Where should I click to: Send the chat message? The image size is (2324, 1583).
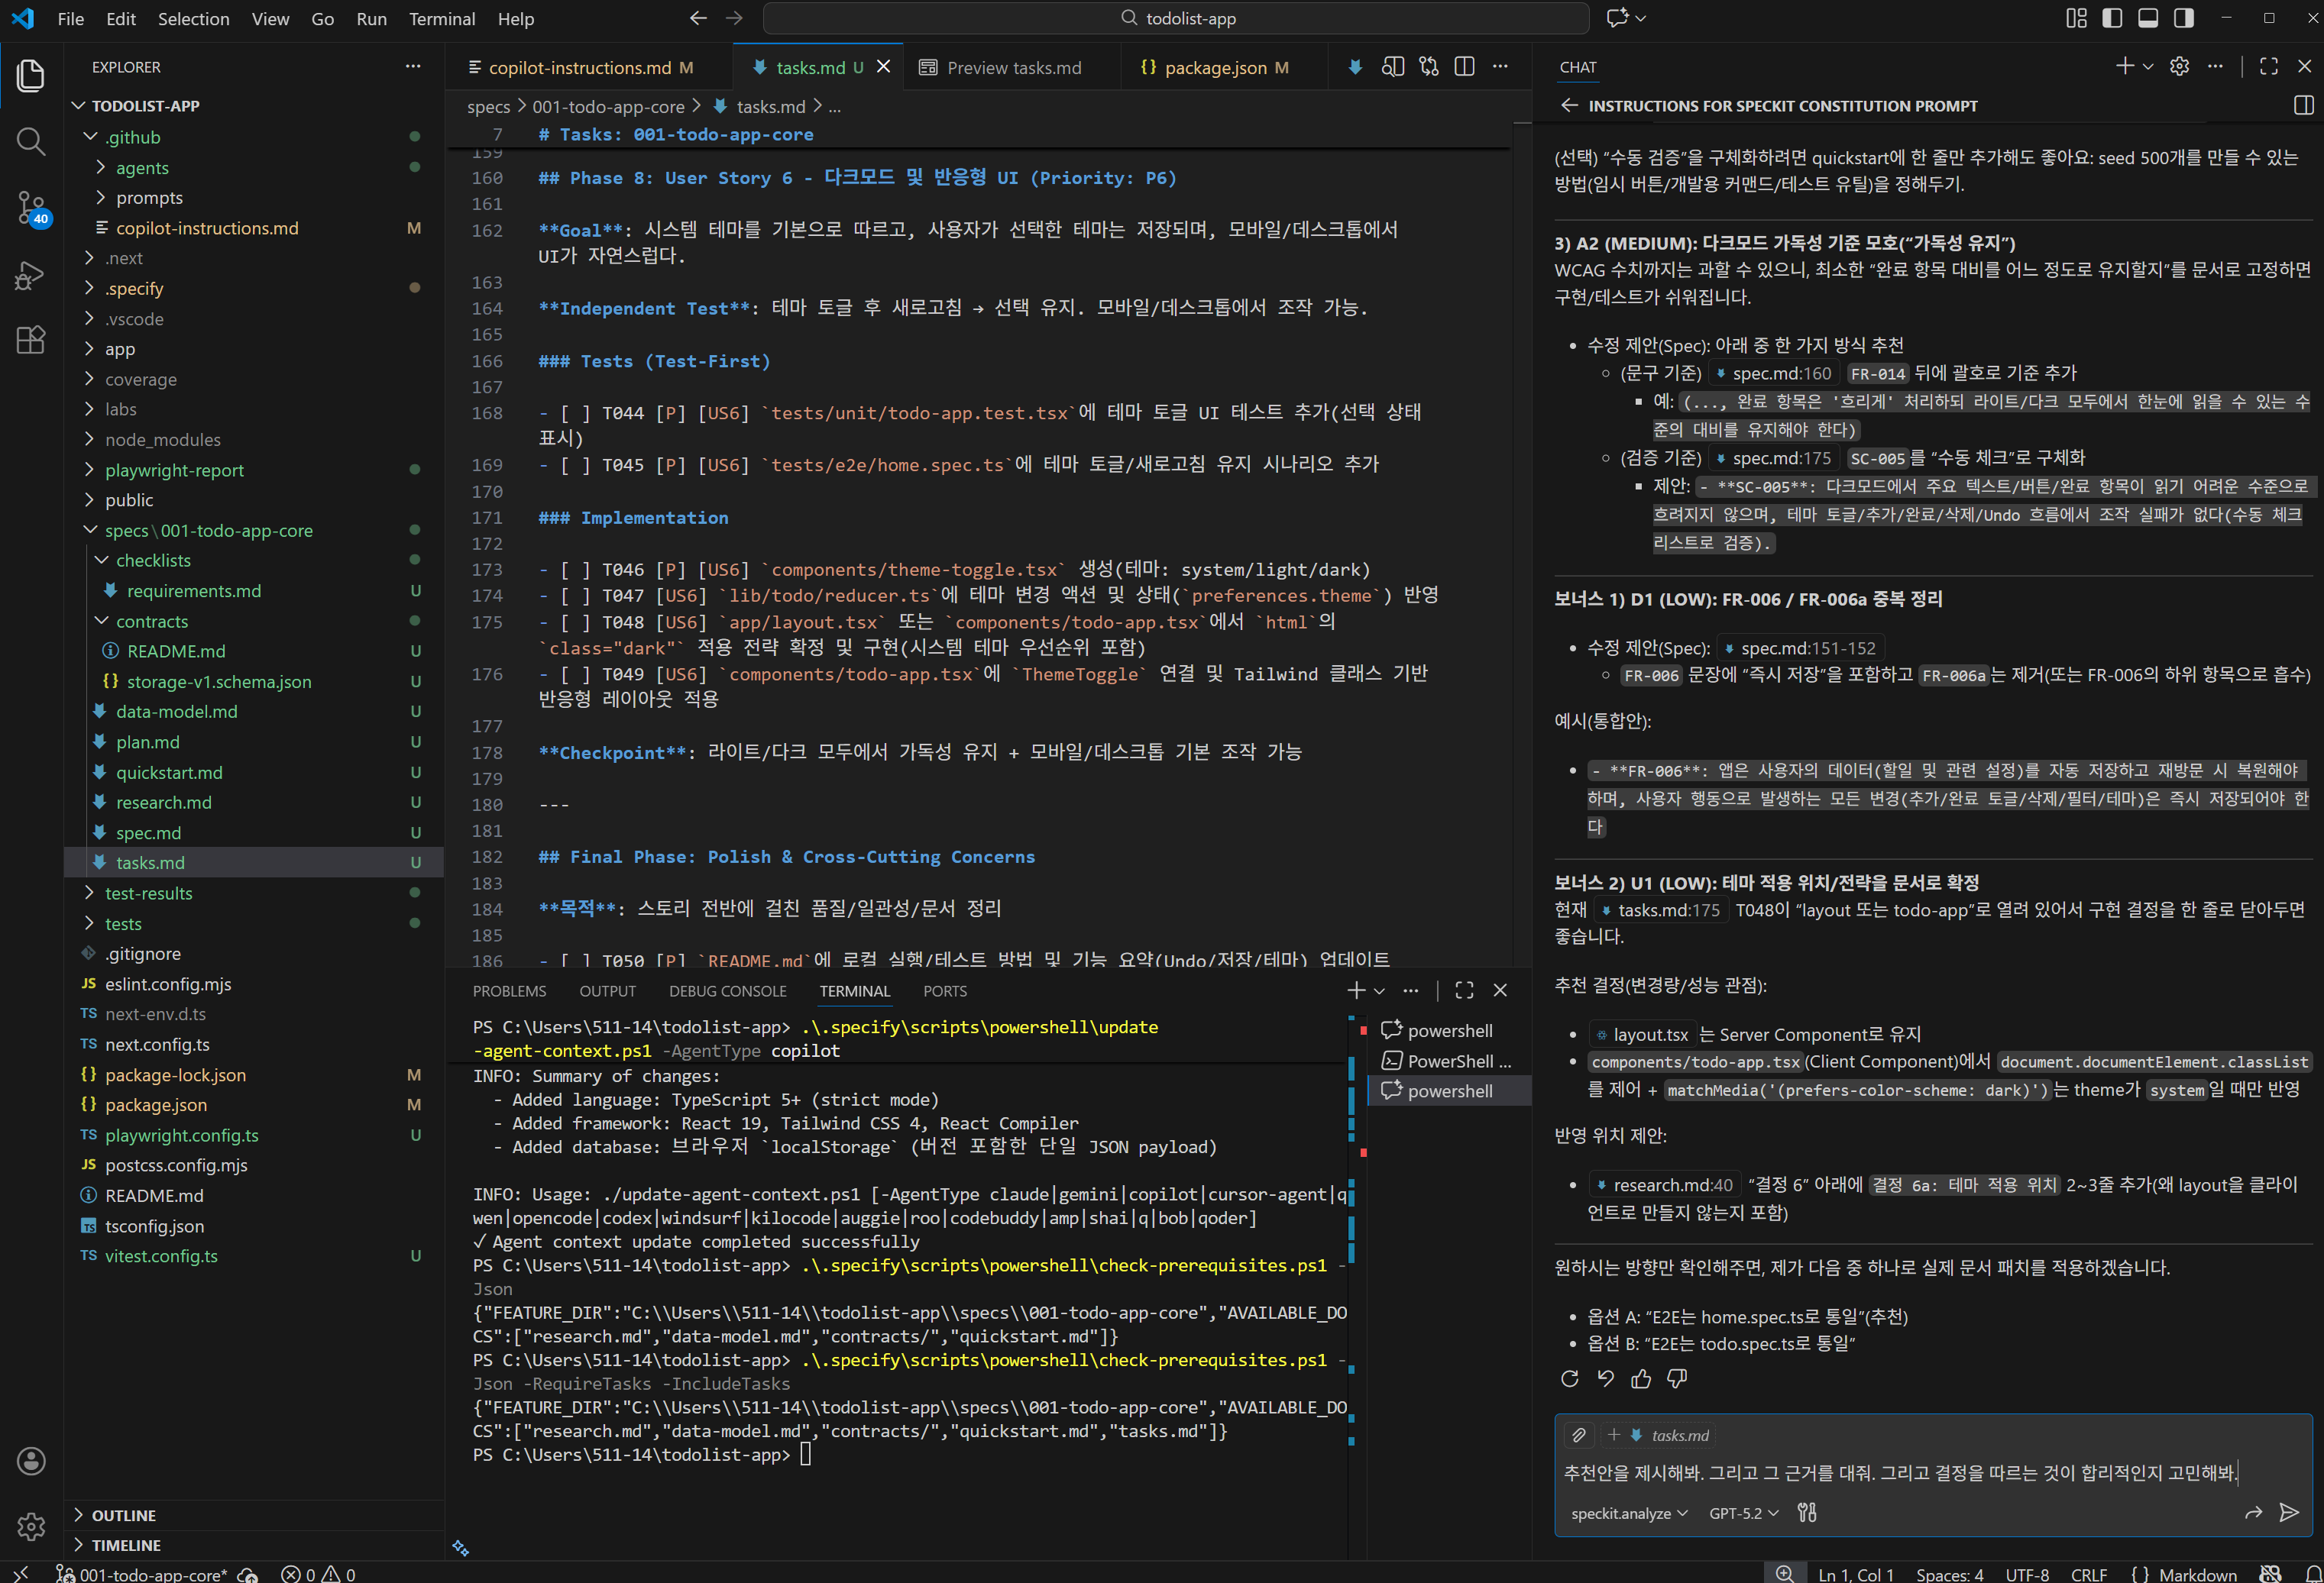pos(2288,1512)
